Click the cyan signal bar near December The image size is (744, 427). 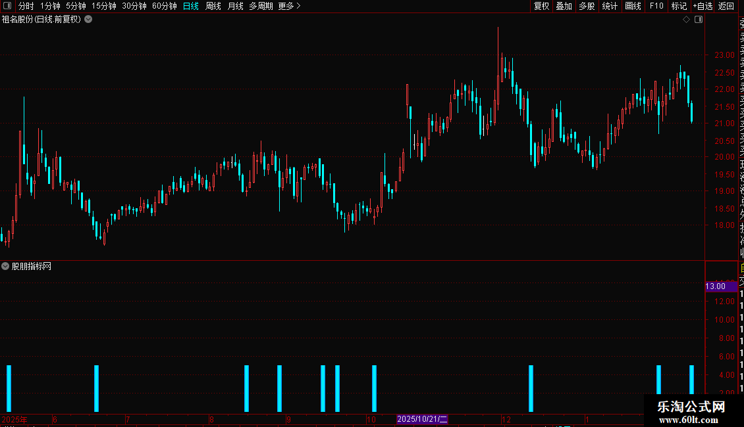[x=531, y=388]
